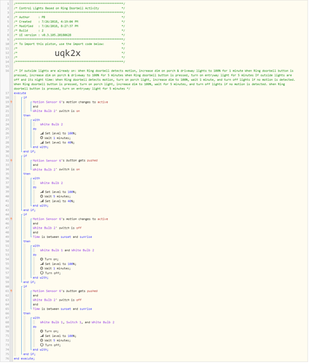Image resolution: width=310 pixels, height=364 pixels.
Task: Click the 'end execute;' line at the bottom
Action: click(24, 359)
